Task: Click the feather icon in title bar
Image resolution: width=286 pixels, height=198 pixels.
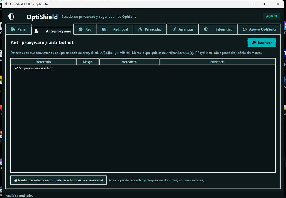Action: click(6, 4)
